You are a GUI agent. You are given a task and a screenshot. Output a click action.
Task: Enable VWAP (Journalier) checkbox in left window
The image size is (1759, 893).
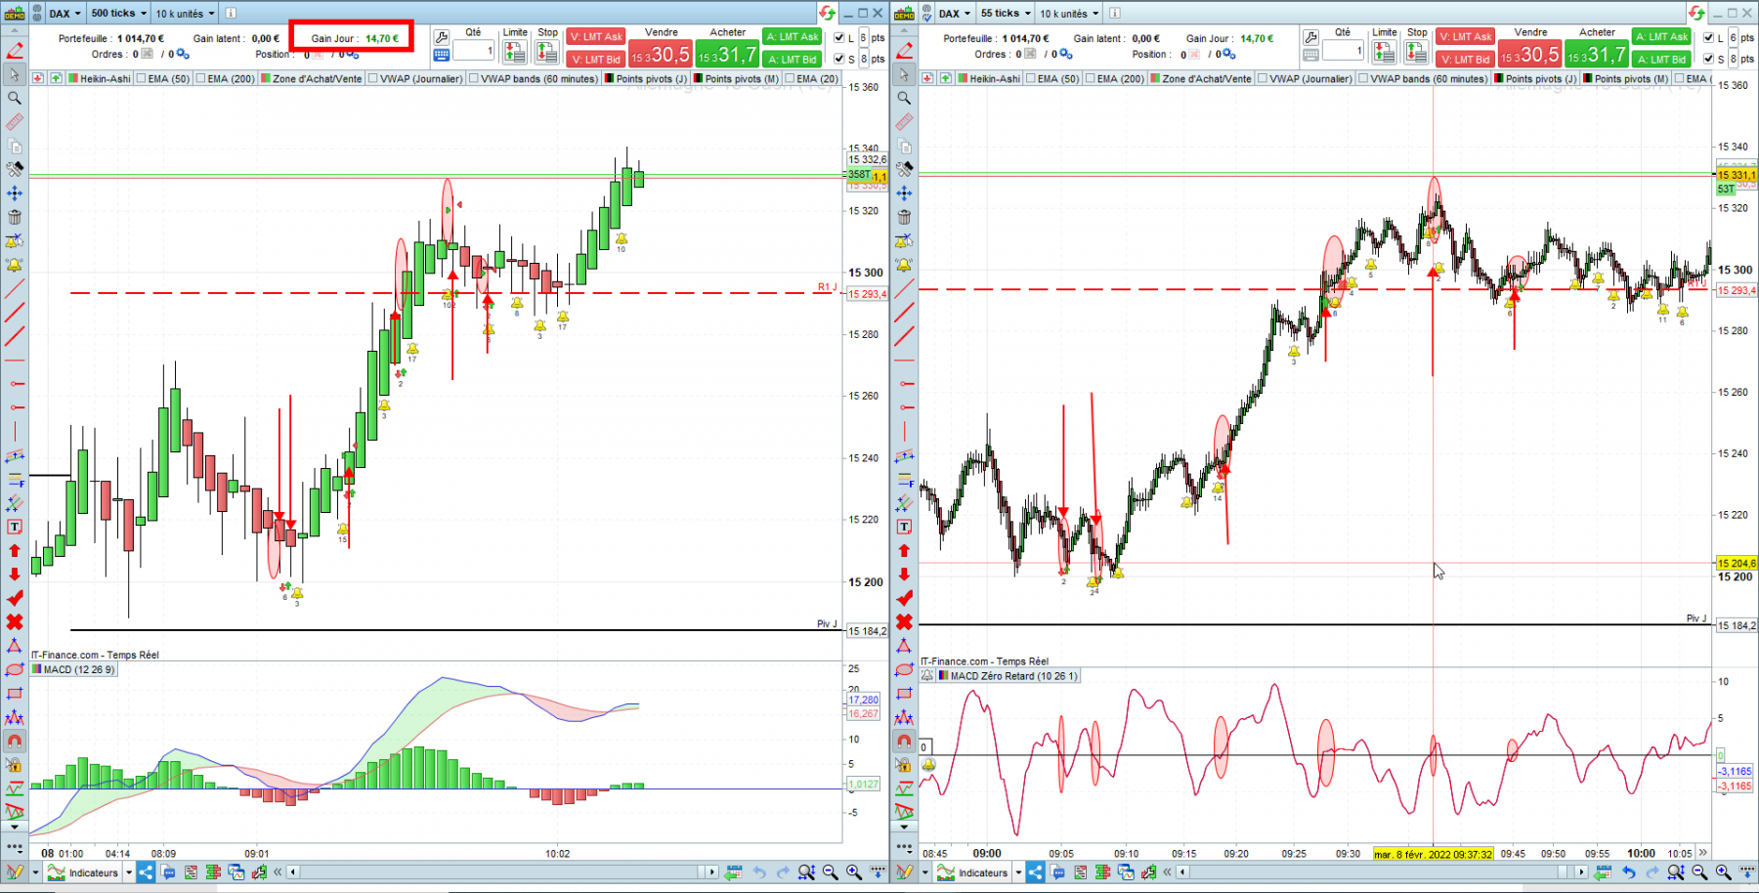pyautogui.click(x=373, y=78)
